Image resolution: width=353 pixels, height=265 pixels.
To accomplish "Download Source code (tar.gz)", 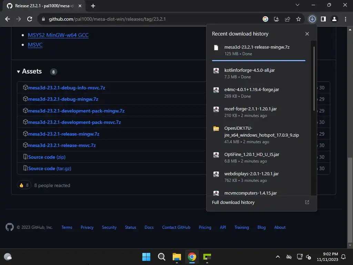I will pos(50,168).
